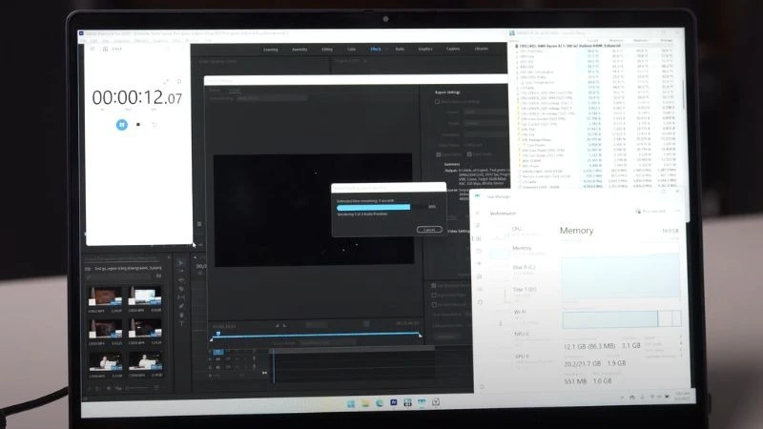This screenshot has width=763, height=429.
Task: Select Memory in Task Manager performance list
Action: (524, 251)
